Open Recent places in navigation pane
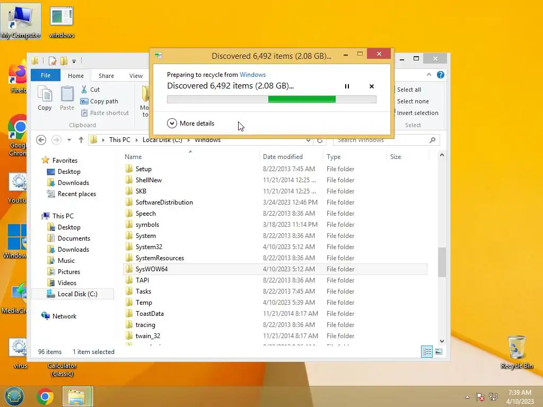Screen dimensions: 543x407 tap(72, 194)
